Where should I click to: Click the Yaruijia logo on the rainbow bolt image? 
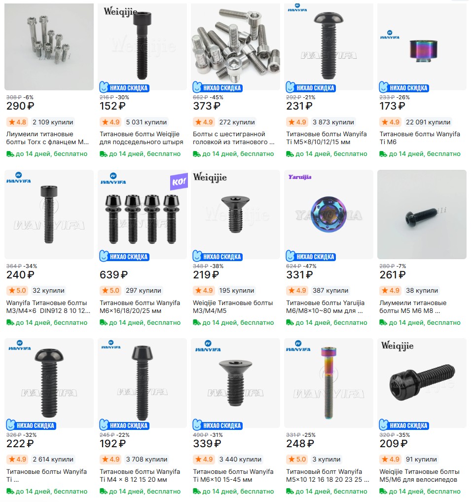click(x=300, y=177)
